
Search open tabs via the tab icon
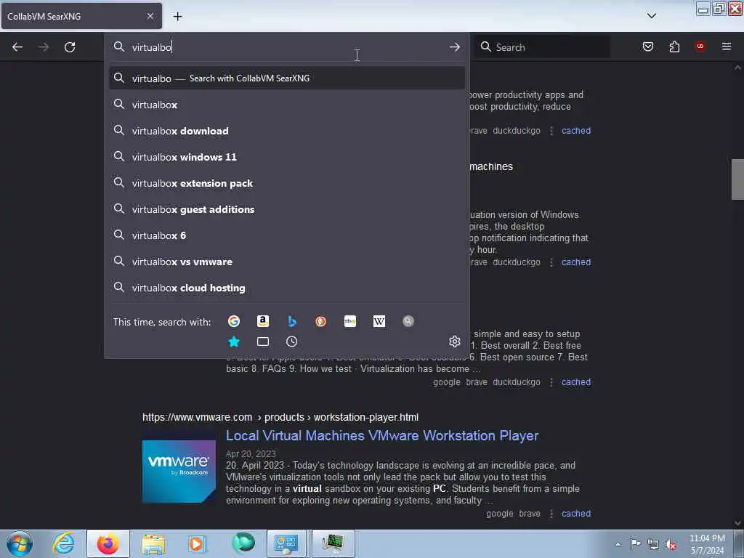(x=263, y=341)
